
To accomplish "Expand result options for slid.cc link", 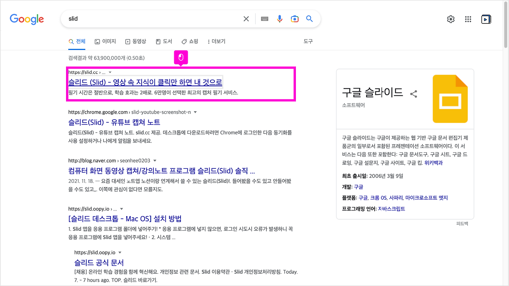I will pyautogui.click(x=110, y=72).
